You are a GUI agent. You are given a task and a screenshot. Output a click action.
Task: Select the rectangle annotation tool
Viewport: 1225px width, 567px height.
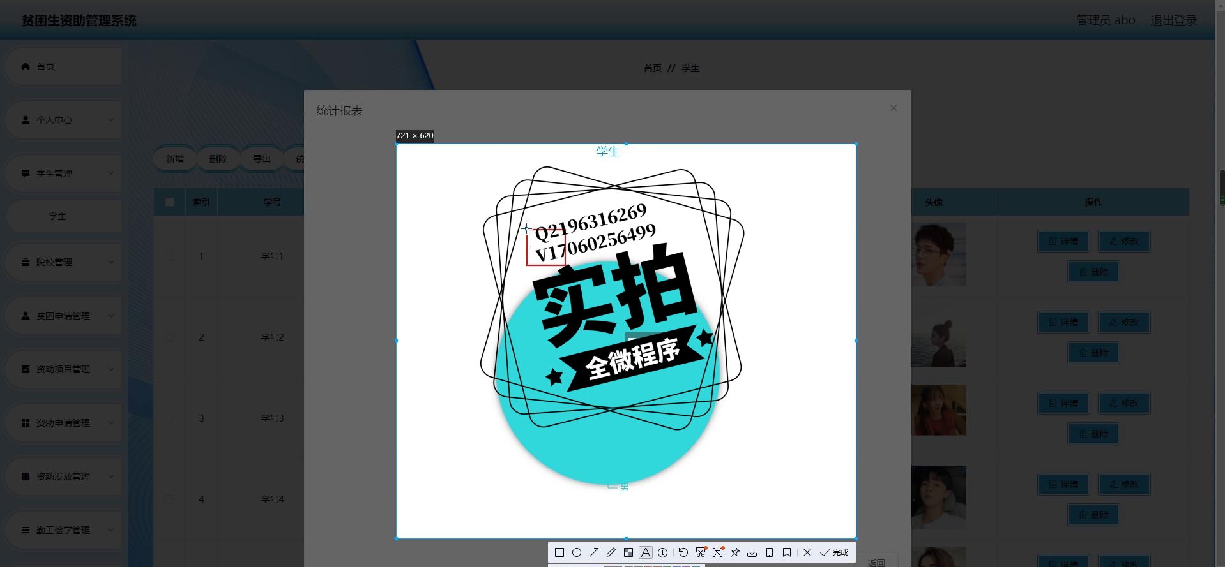click(559, 552)
